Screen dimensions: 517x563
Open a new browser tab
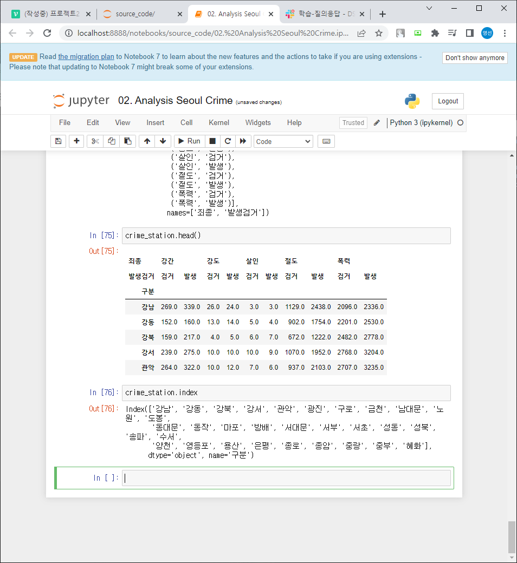click(x=383, y=14)
